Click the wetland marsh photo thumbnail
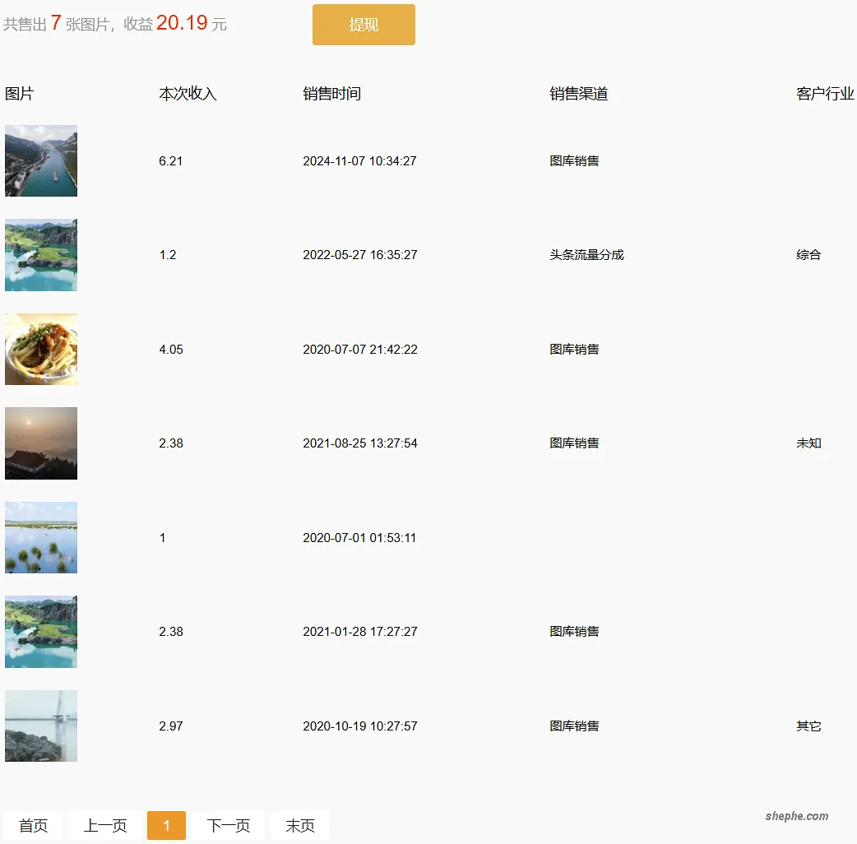 point(41,537)
